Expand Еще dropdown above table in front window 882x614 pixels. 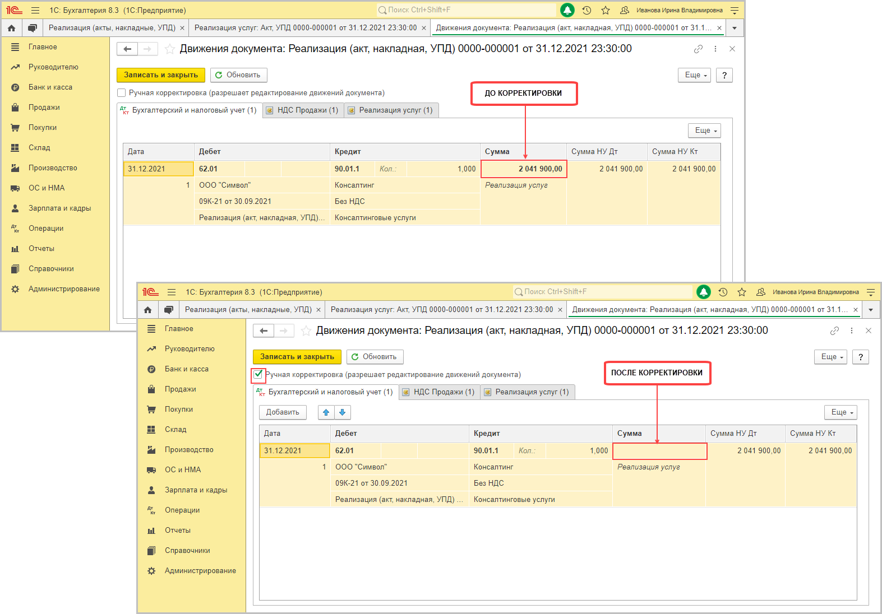click(841, 412)
